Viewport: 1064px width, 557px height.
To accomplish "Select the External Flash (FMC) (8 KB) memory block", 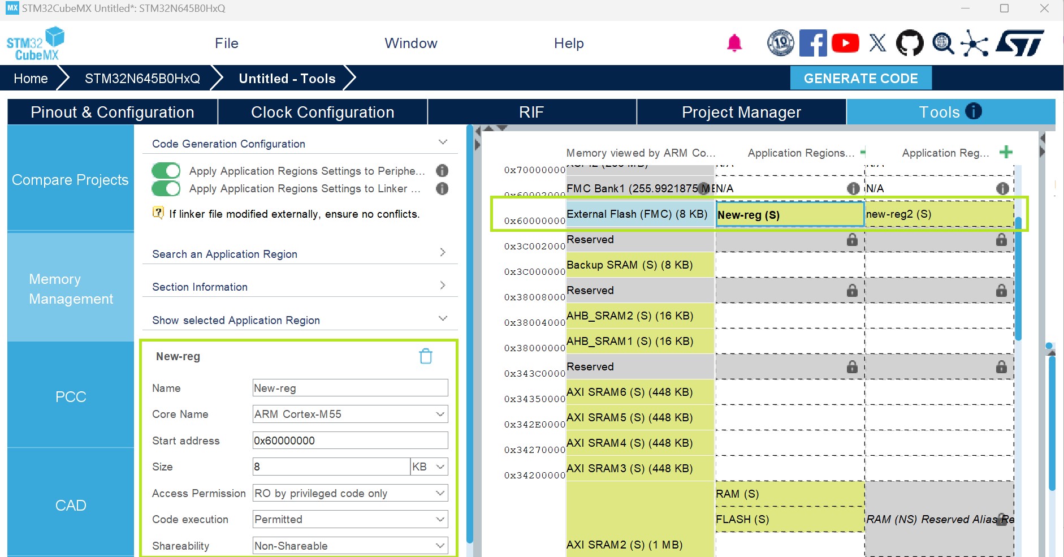I will click(640, 214).
